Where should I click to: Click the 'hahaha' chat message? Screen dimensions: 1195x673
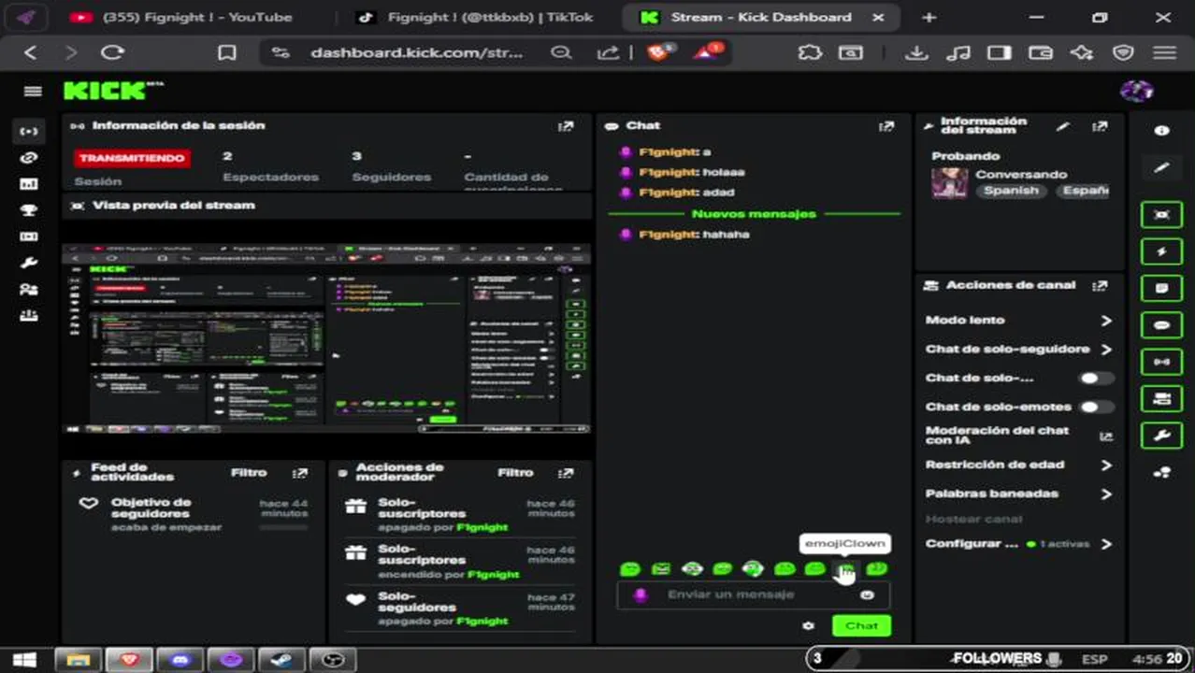point(726,235)
